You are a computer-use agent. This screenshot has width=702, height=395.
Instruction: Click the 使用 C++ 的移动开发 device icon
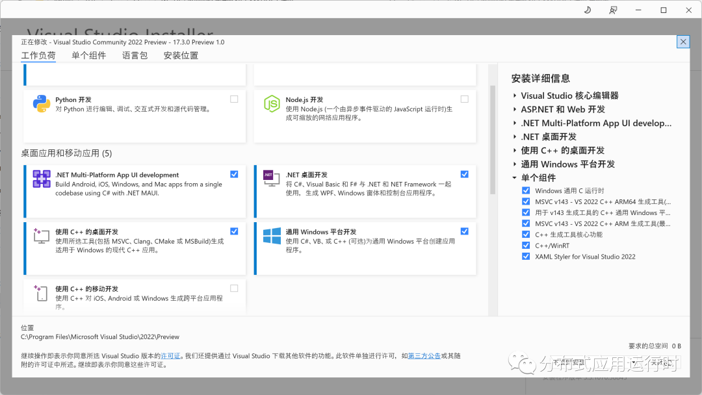(x=41, y=293)
